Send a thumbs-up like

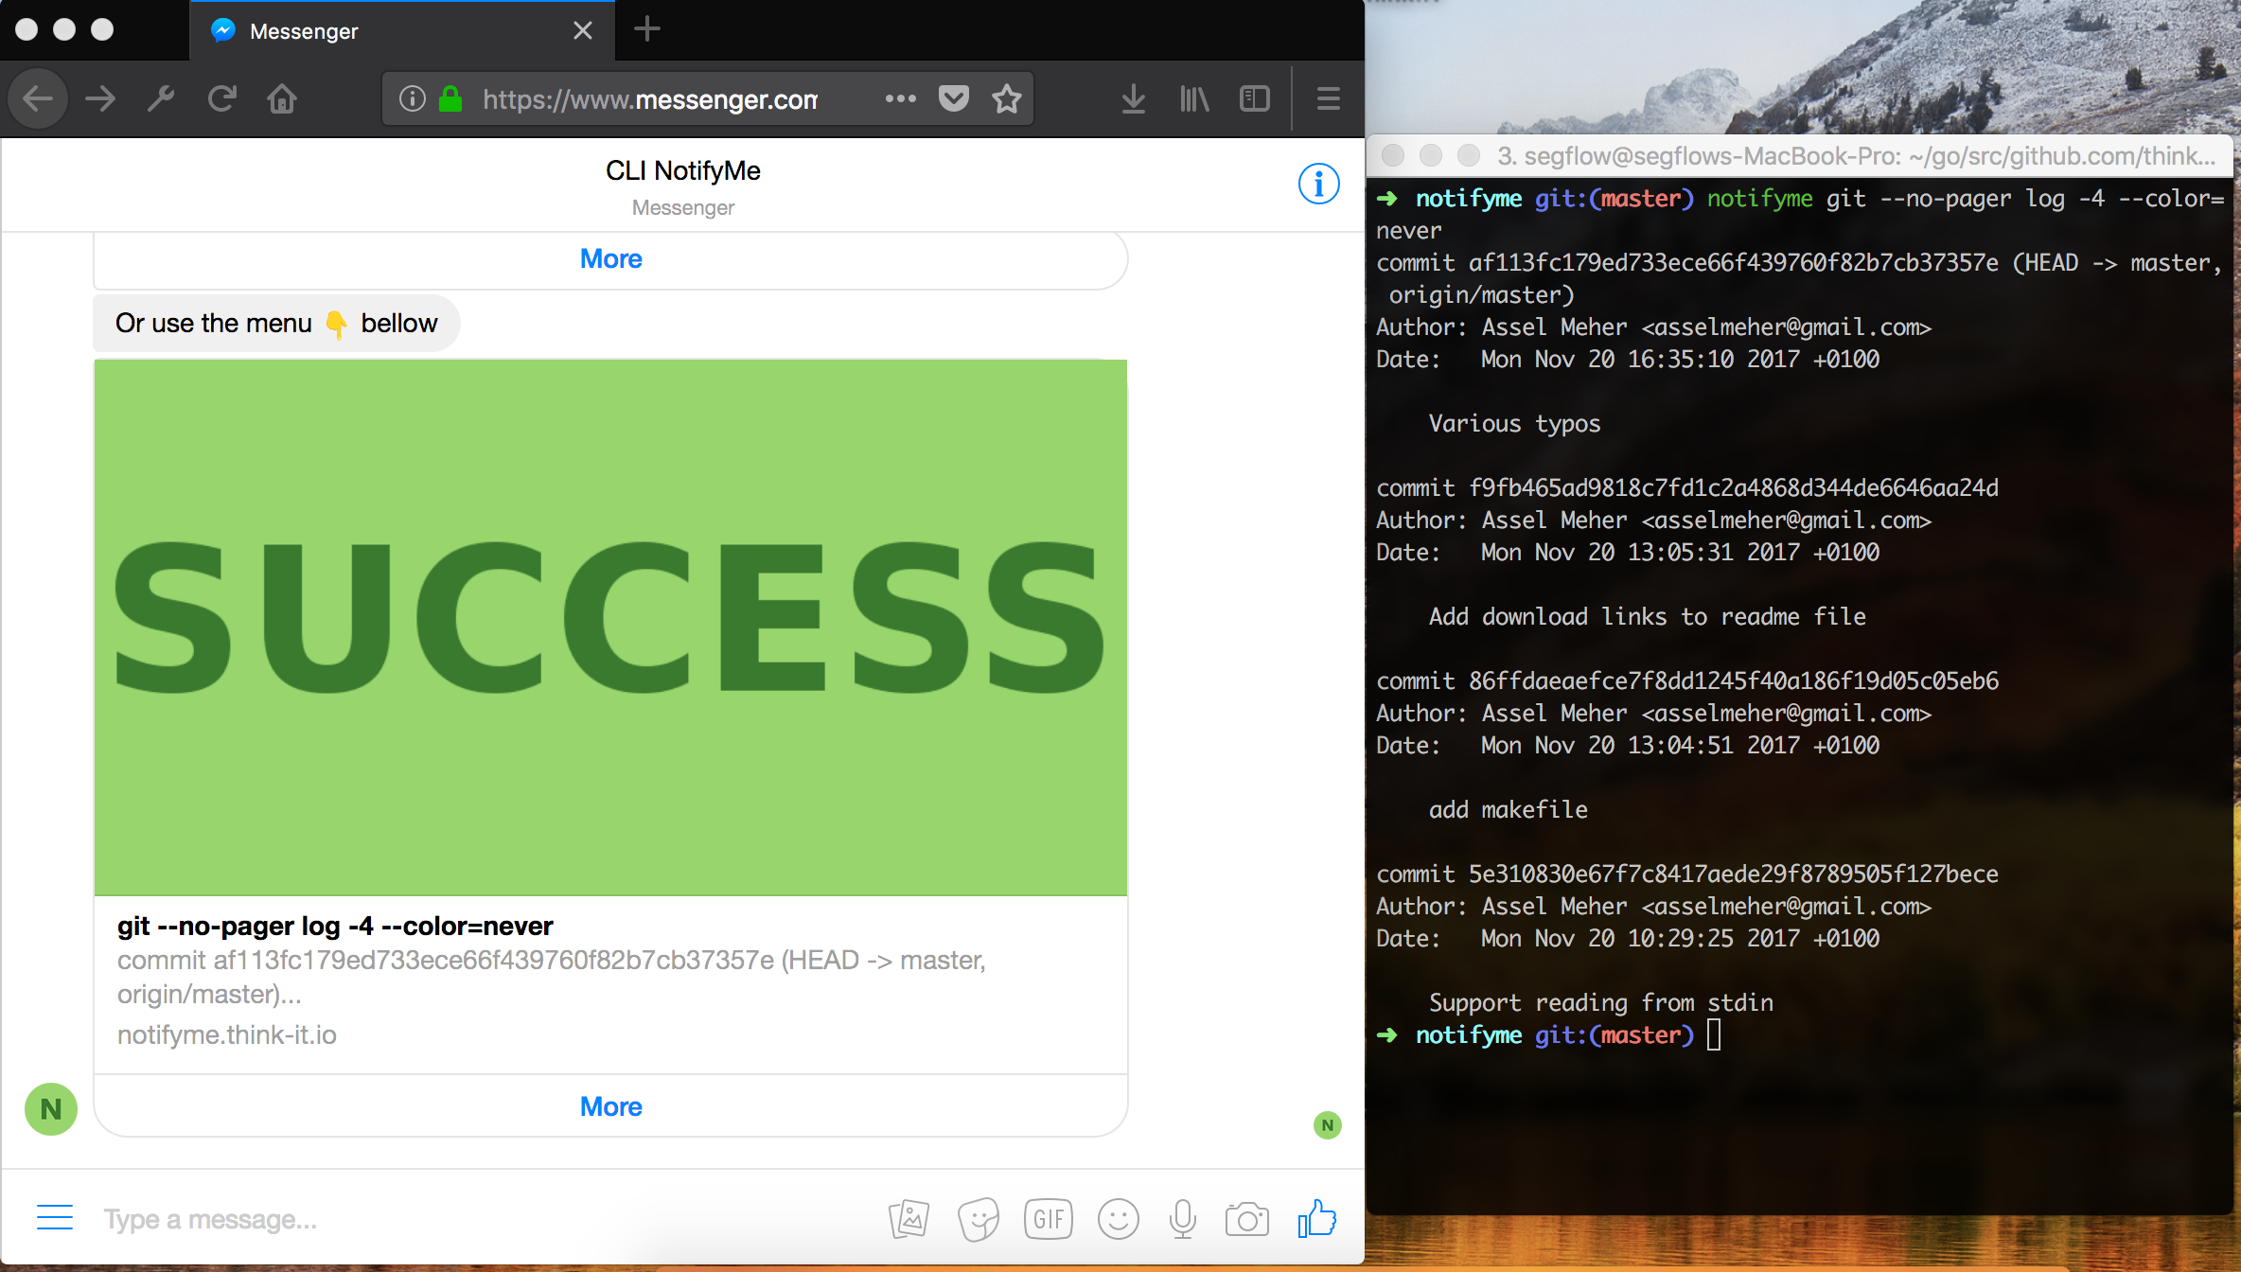1316,1219
